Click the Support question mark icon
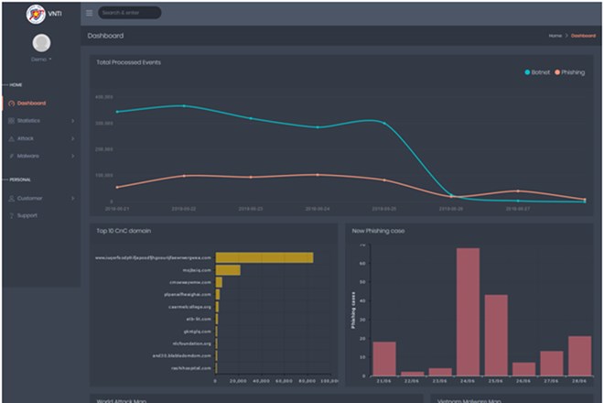Viewport: 604px width, 403px height. click(11, 215)
